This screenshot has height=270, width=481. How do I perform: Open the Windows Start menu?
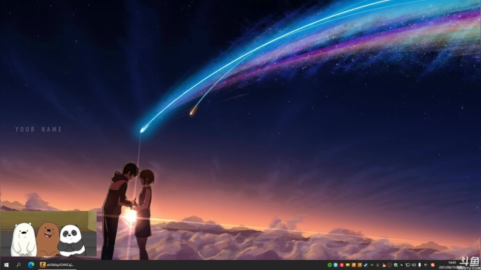click(6, 265)
